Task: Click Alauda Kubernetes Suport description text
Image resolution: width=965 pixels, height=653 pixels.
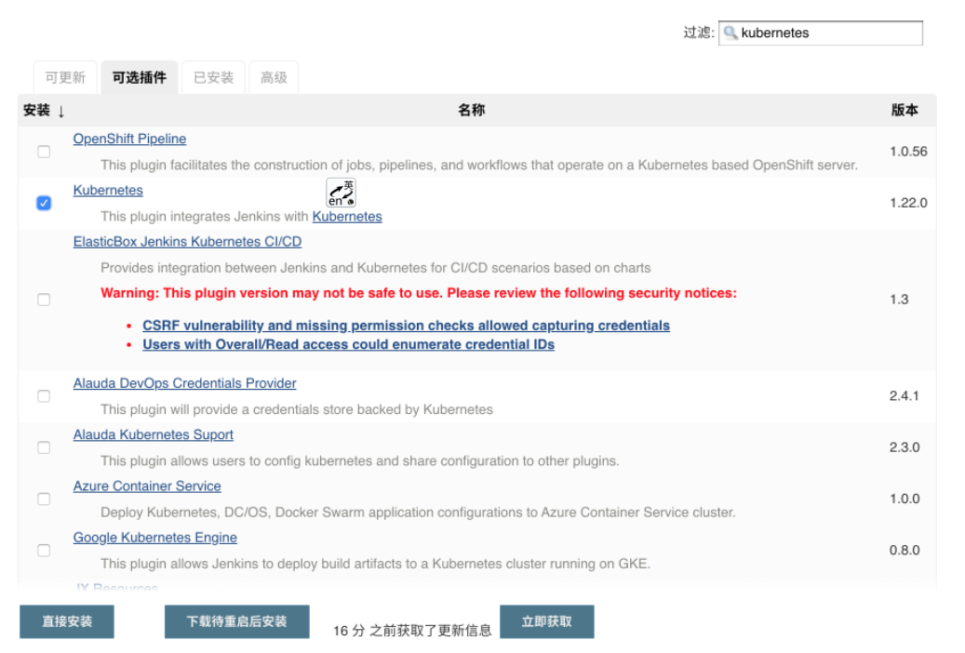Action: click(x=360, y=461)
